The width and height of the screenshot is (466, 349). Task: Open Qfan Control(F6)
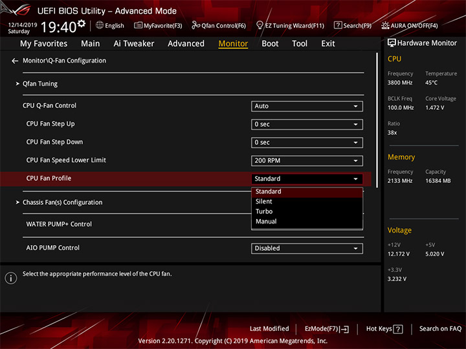219,25
